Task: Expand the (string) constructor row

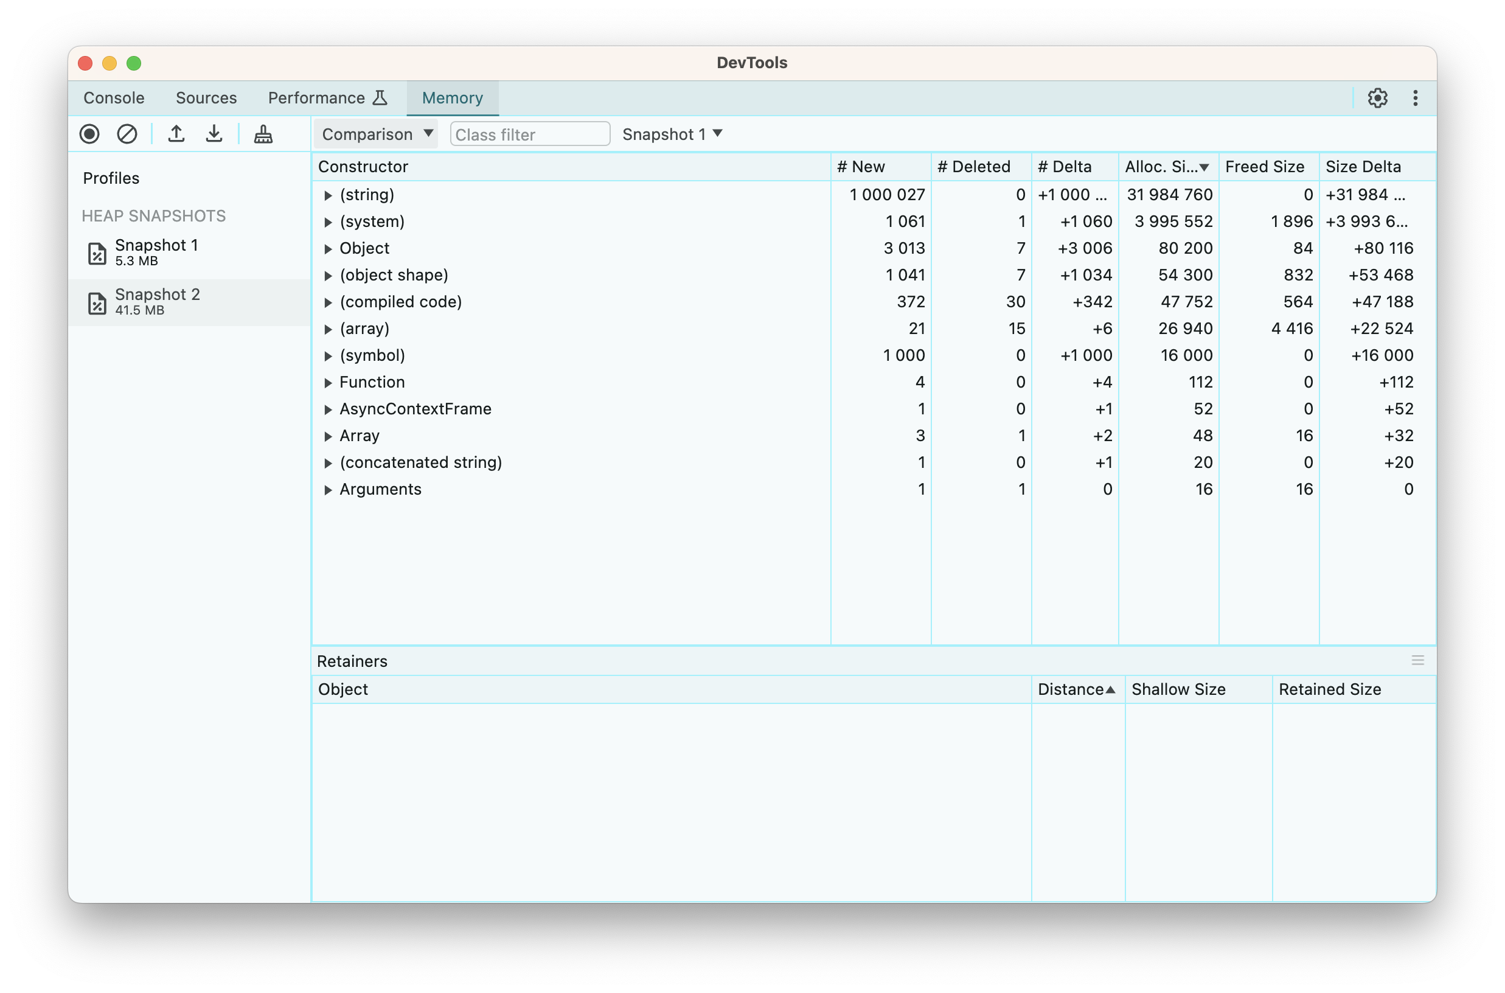Action: 328,196
